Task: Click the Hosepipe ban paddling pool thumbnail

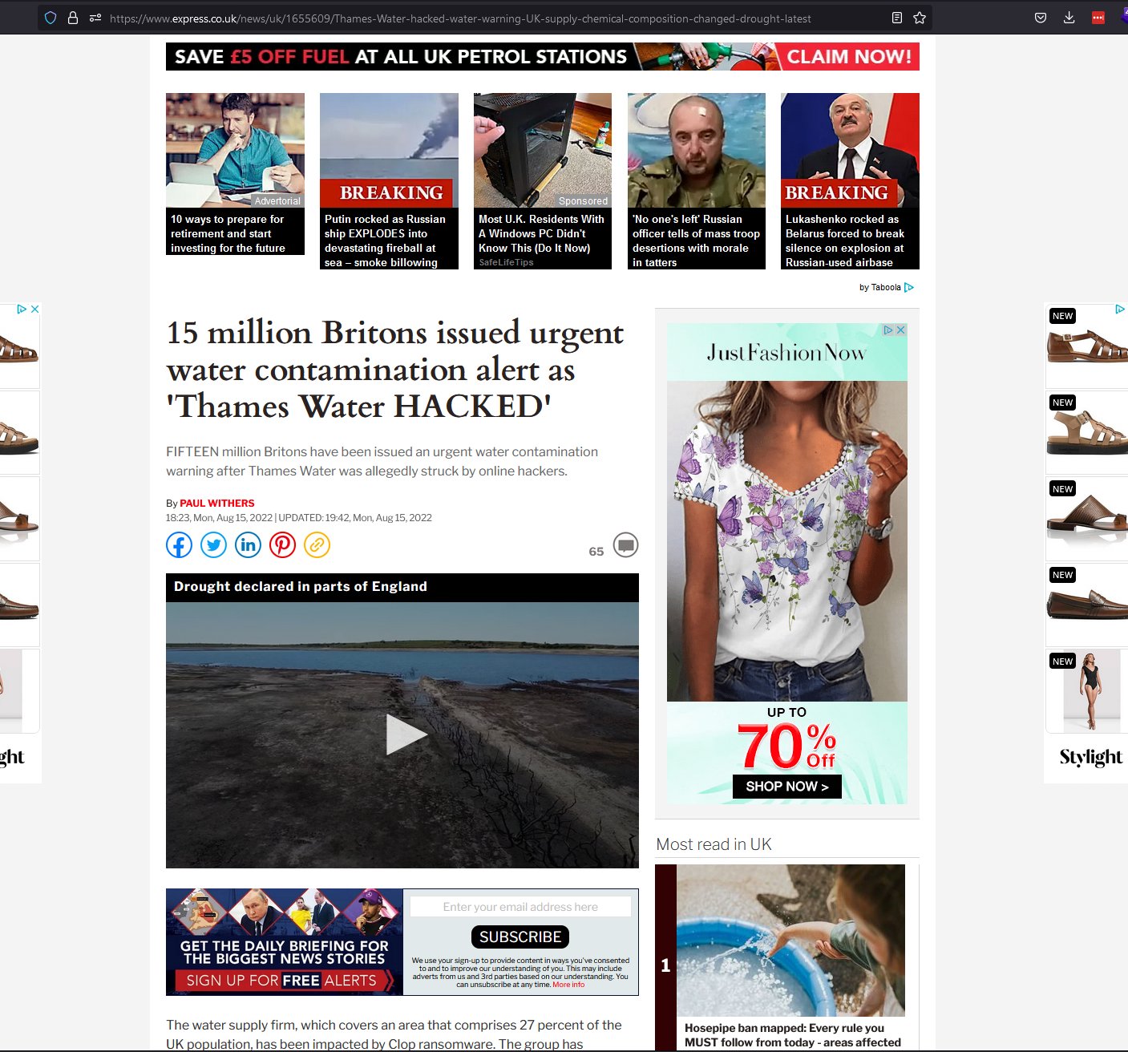Action: pyautogui.click(x=790, y=941)
